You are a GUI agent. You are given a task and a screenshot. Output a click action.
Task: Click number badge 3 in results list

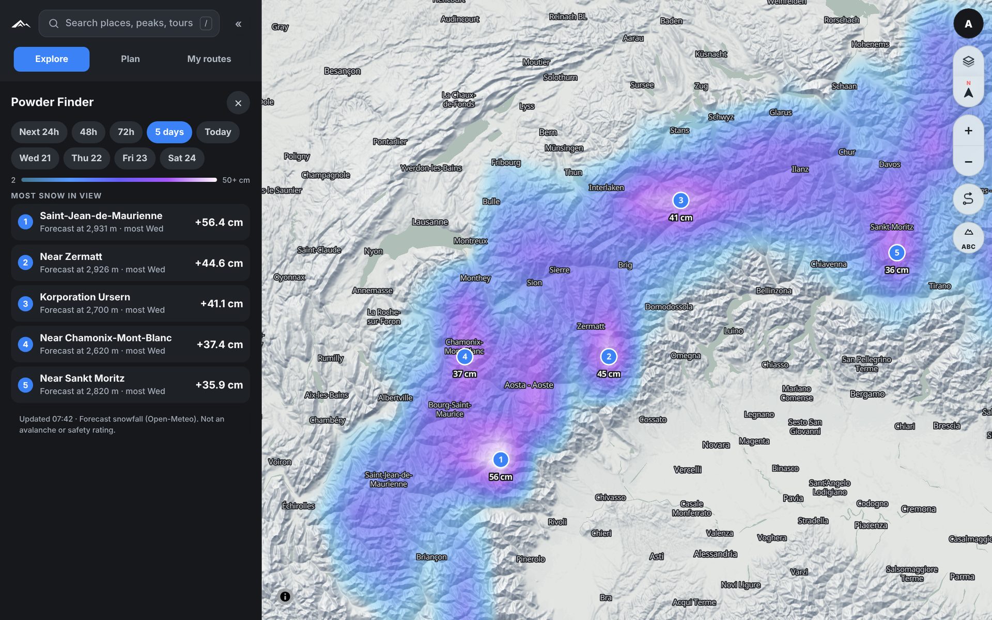(x=25, y=304)
